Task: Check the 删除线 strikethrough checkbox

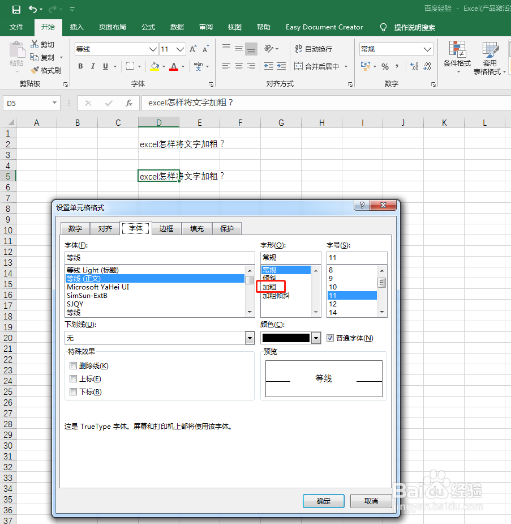Action: pos(73,365)
